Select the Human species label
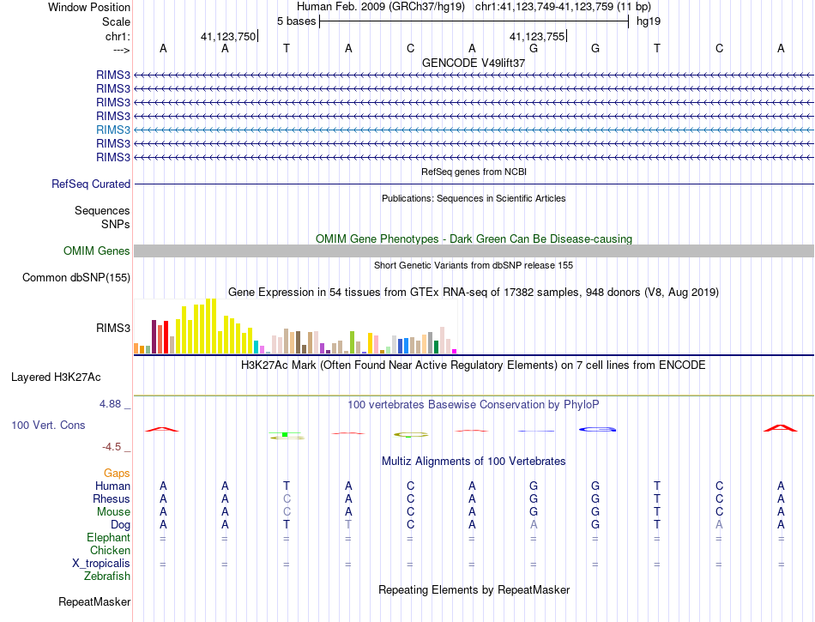815x622 pixels. 112,486
